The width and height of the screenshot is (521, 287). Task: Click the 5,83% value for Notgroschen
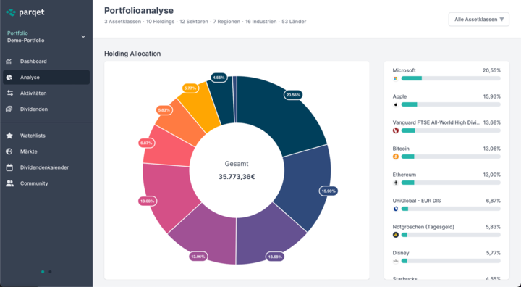[493, 227]
